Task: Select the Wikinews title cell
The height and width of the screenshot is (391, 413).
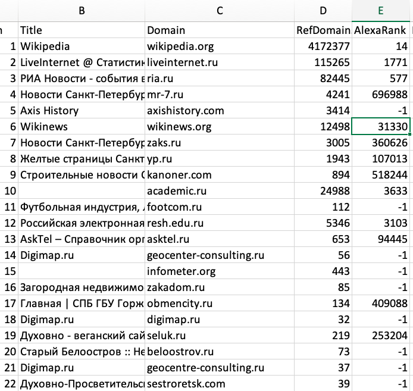Action: click(x=82, y=127)
